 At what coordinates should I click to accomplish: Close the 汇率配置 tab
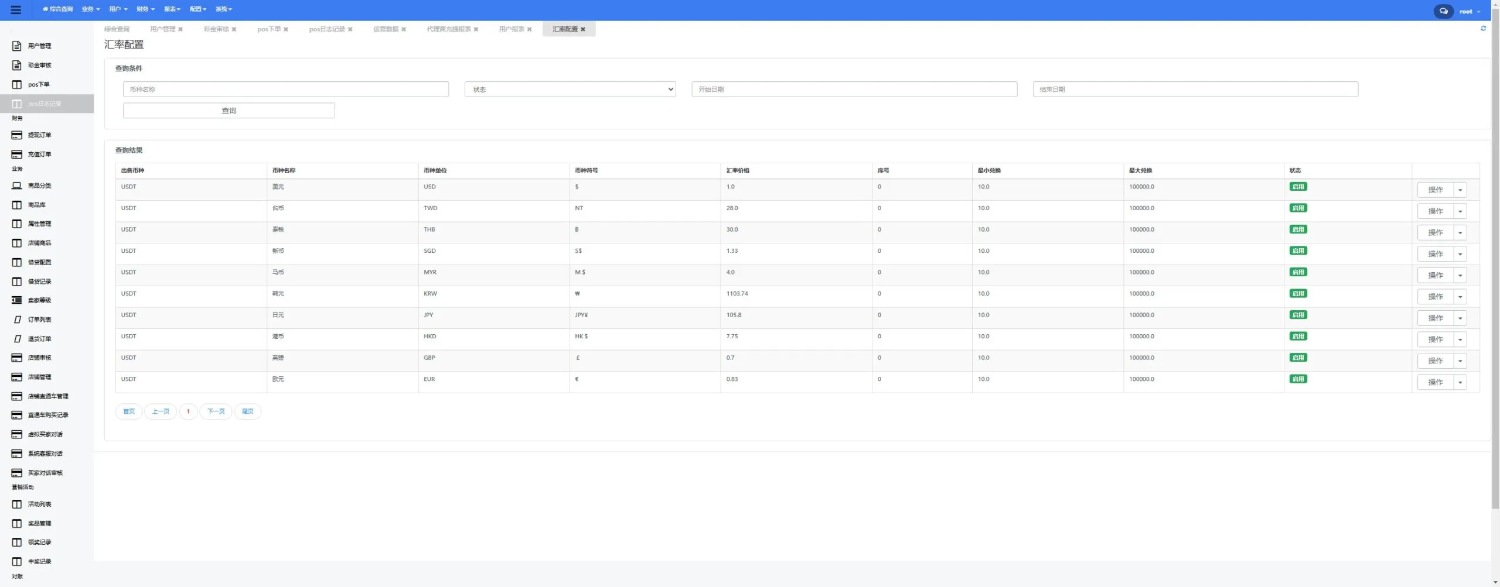[583, 29]
